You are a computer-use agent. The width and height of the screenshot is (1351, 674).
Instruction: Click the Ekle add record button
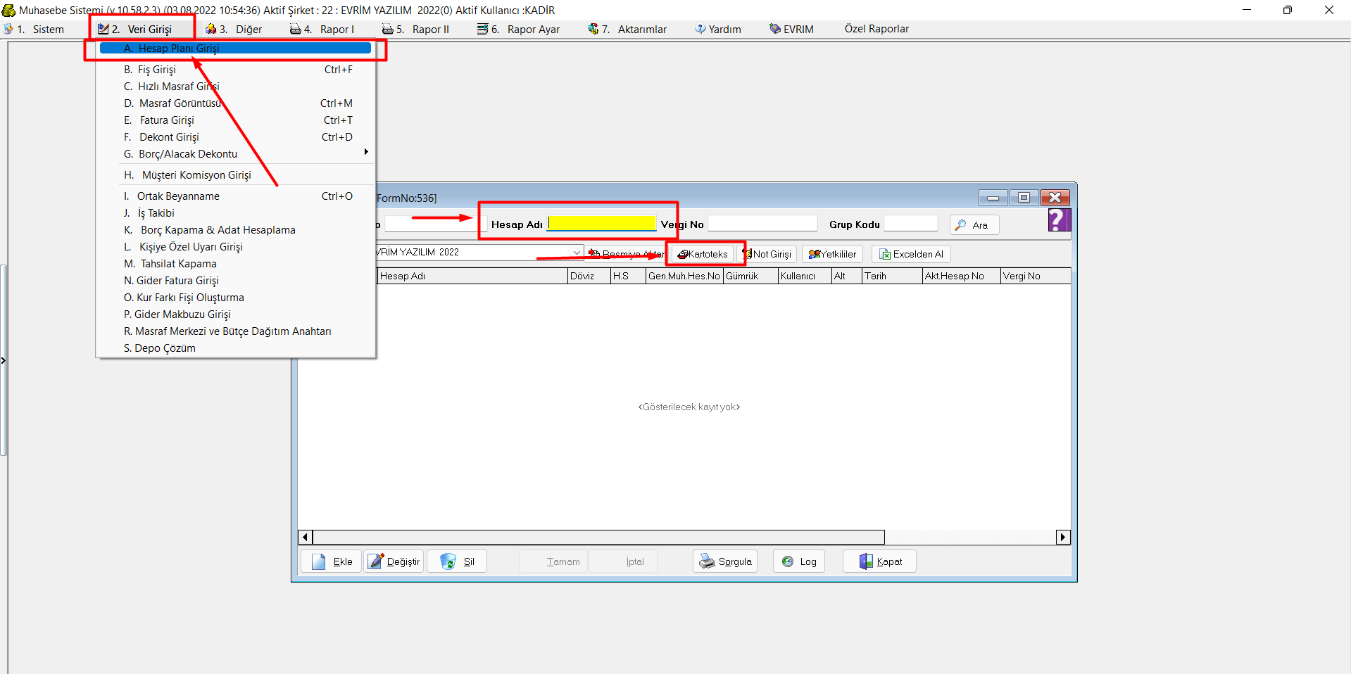(332, 561)
